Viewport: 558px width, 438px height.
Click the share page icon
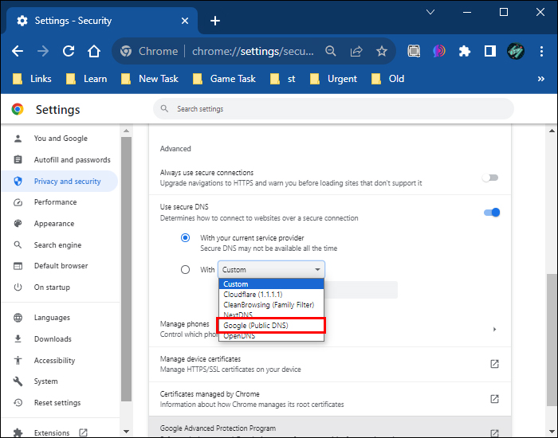click(x=356, y=51)
